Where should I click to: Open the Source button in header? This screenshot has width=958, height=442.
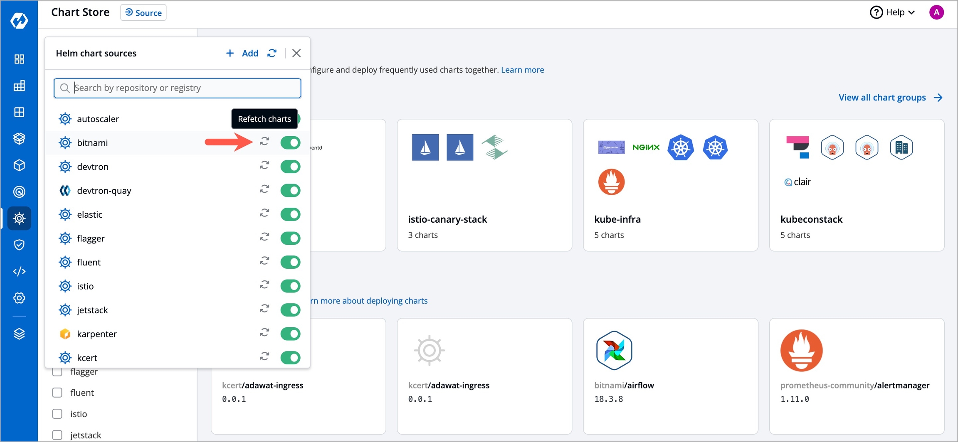(143, 12)
